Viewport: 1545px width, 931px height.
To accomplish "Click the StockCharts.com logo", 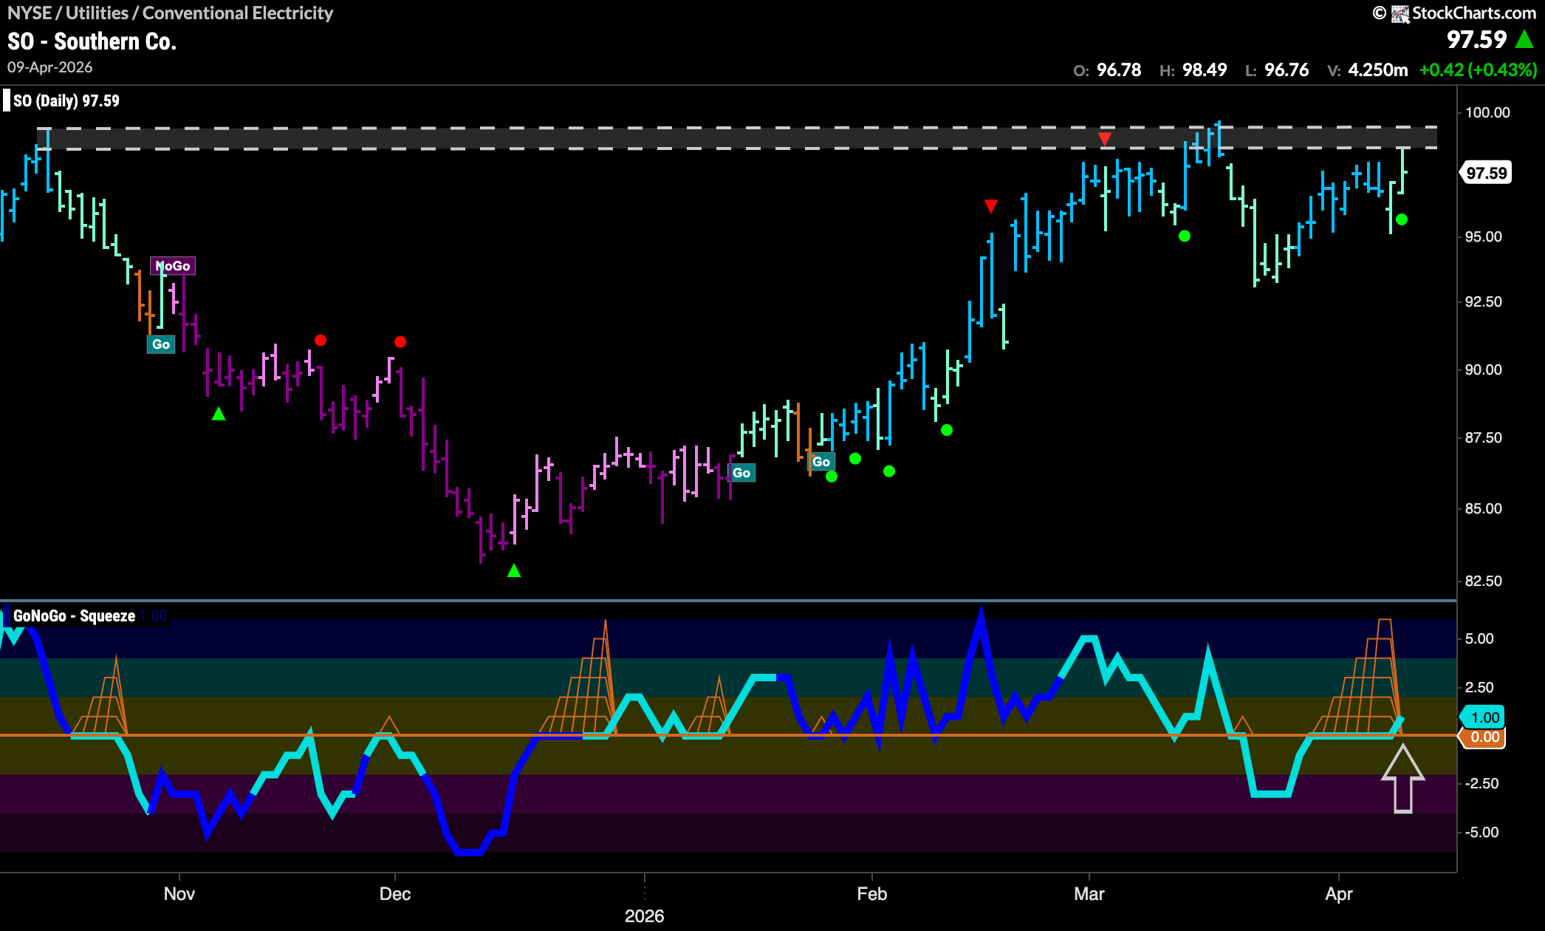I will coord(1454,13).
